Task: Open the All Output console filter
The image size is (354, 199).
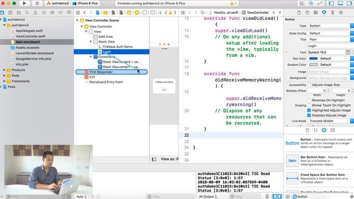Action: click(x=208, y=197)
